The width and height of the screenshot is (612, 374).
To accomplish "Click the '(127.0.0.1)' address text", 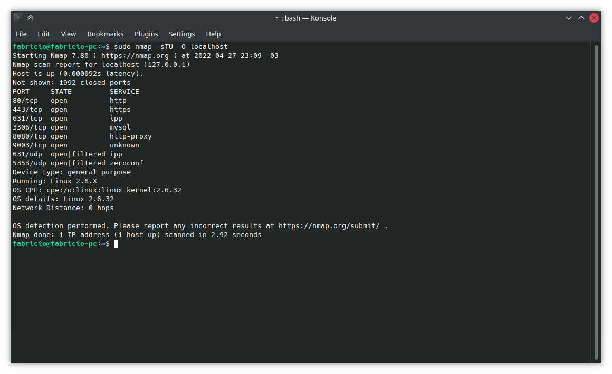I will [x=167, y=65].
